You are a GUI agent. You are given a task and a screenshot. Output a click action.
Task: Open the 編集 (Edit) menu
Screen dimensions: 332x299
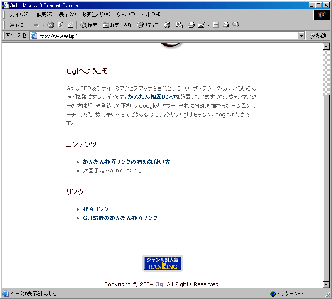point(44,15)
